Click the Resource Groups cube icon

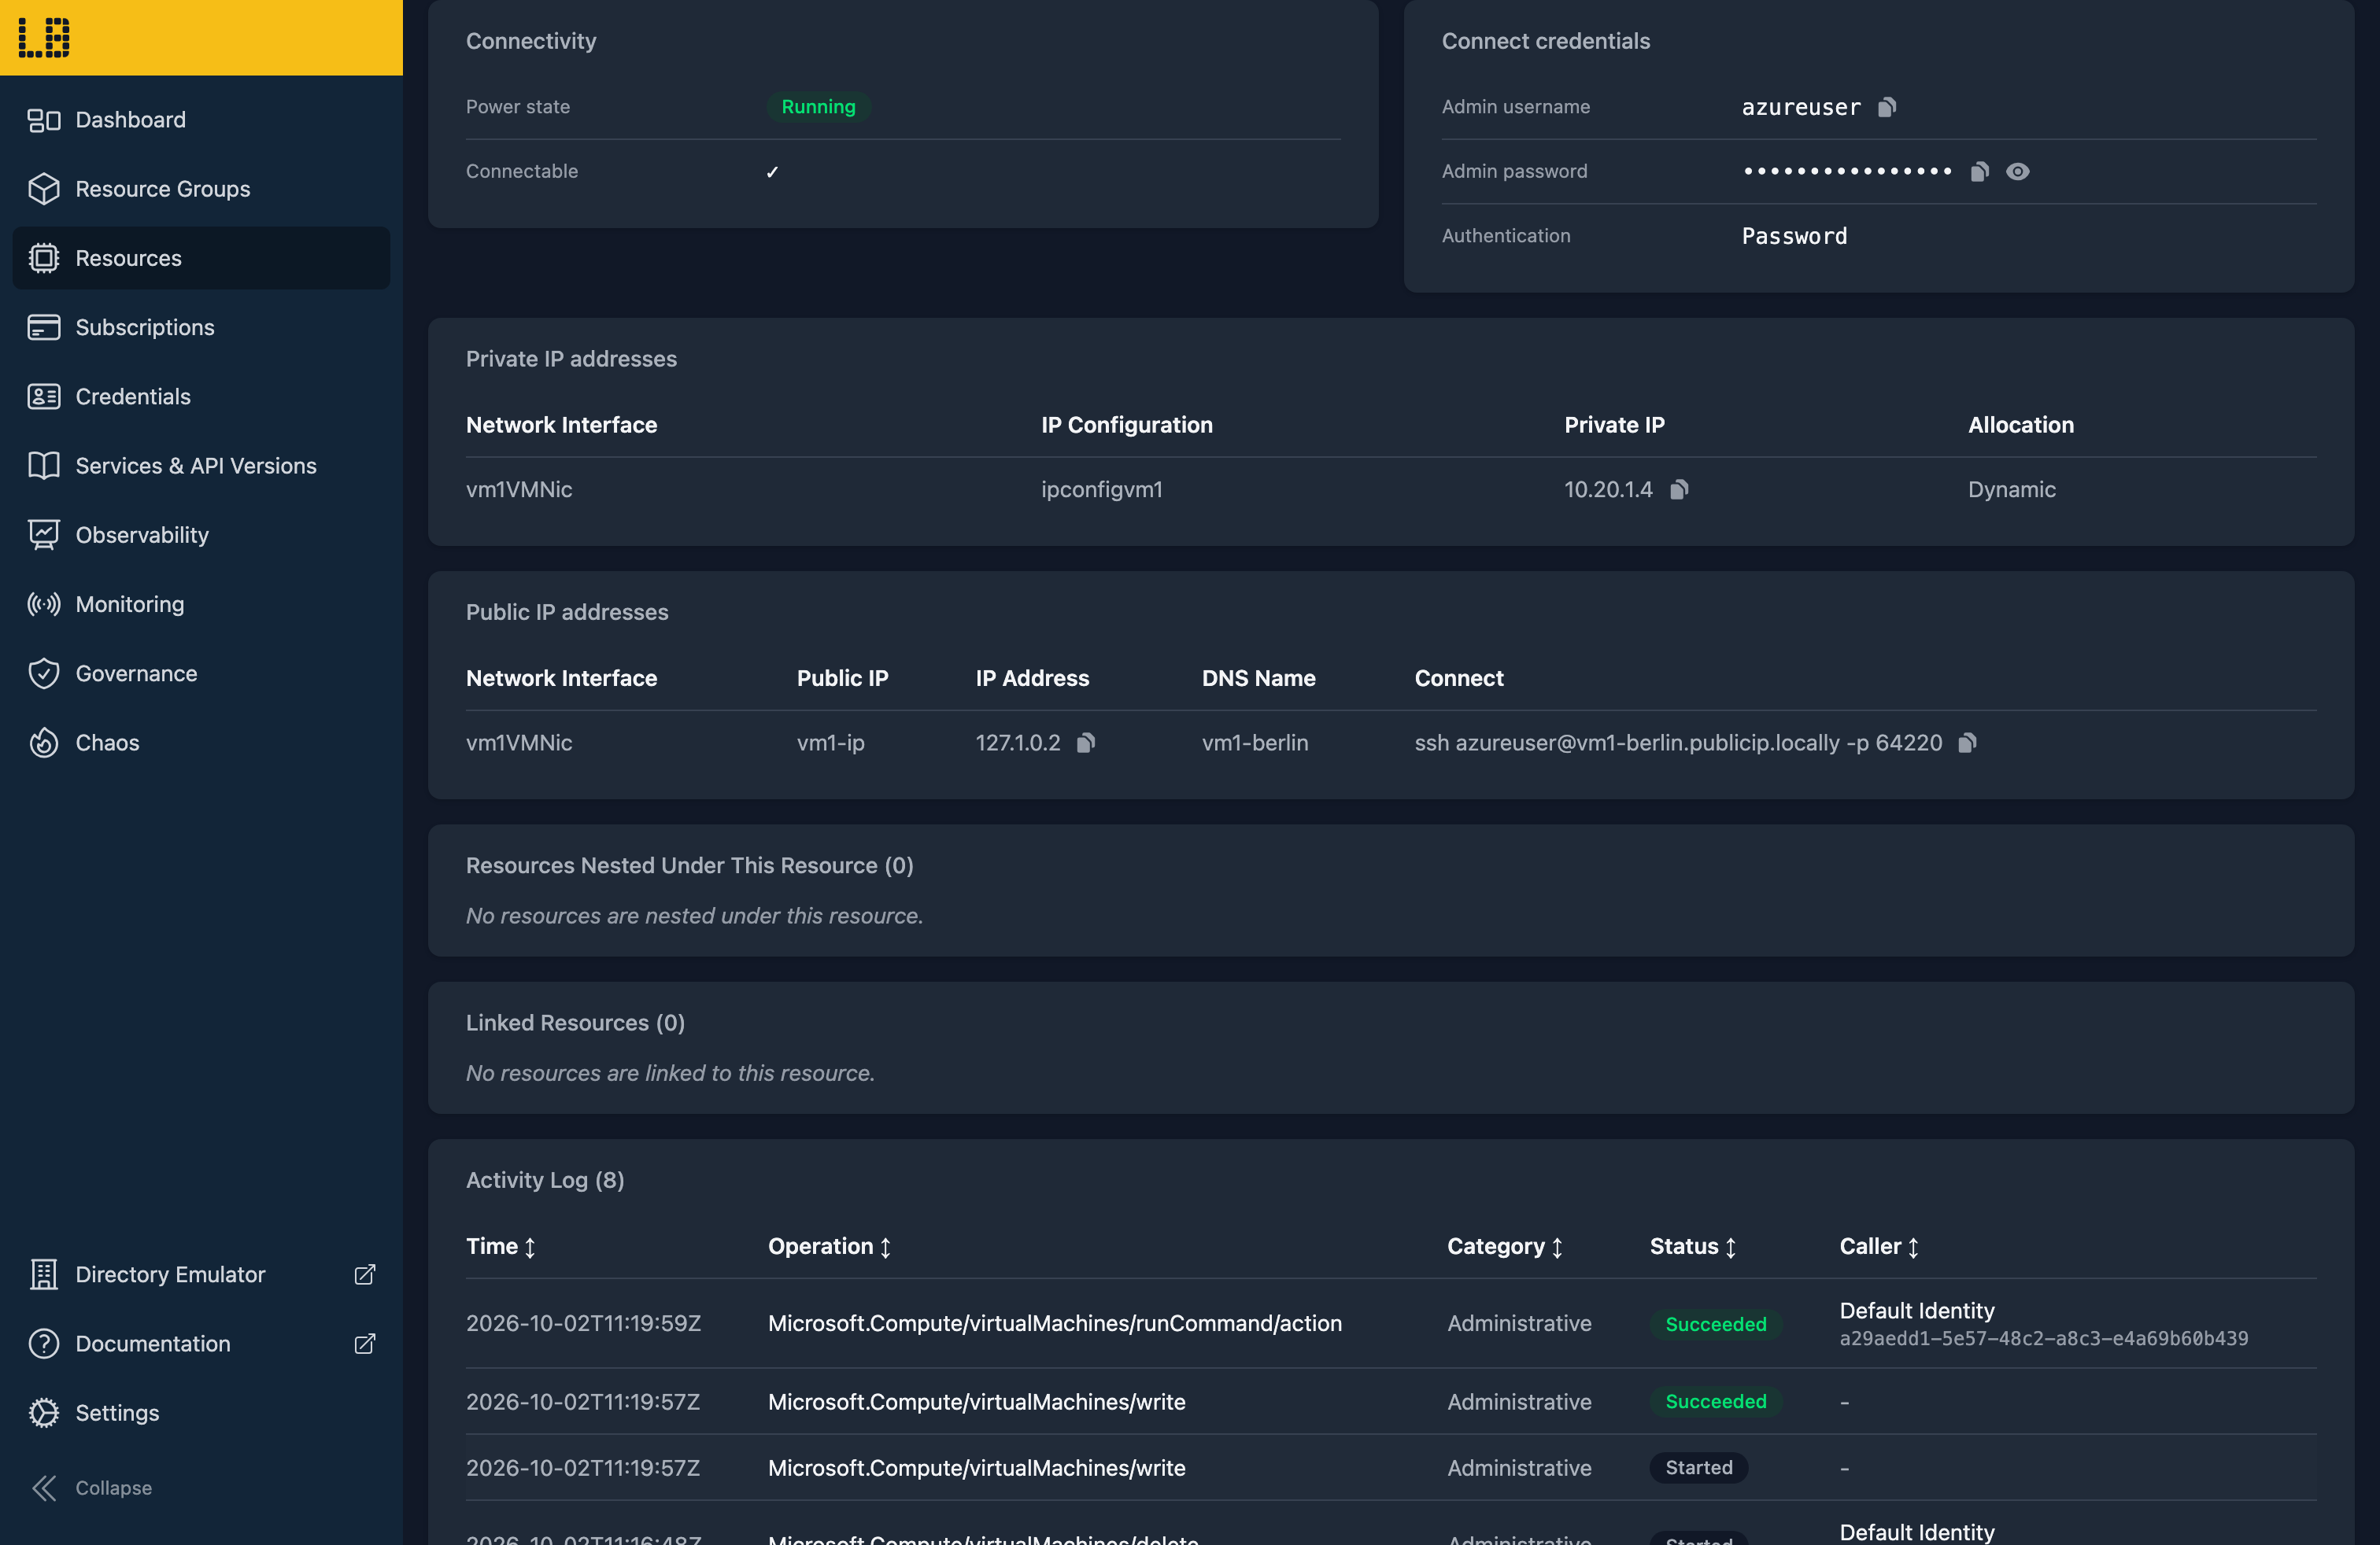[44, 189]
